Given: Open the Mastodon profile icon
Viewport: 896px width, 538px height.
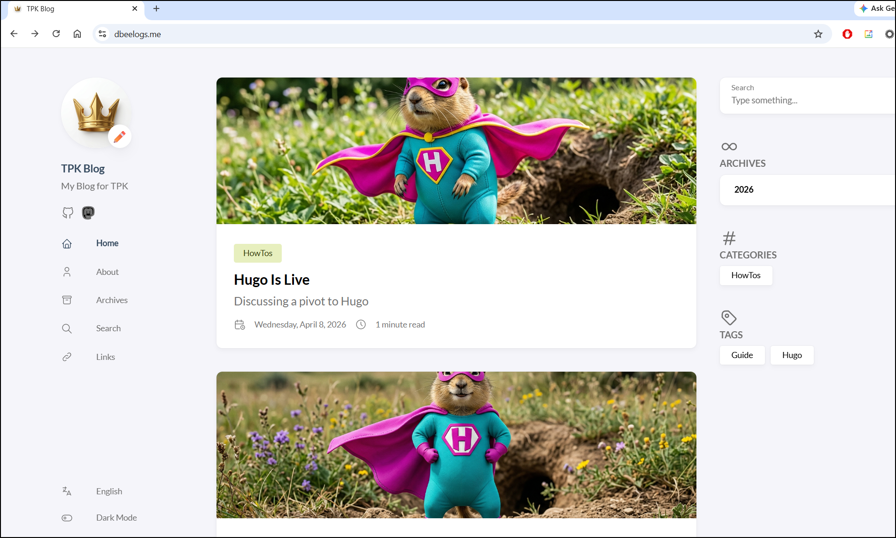Looking at the screenshot, I should tap(88, 212).
